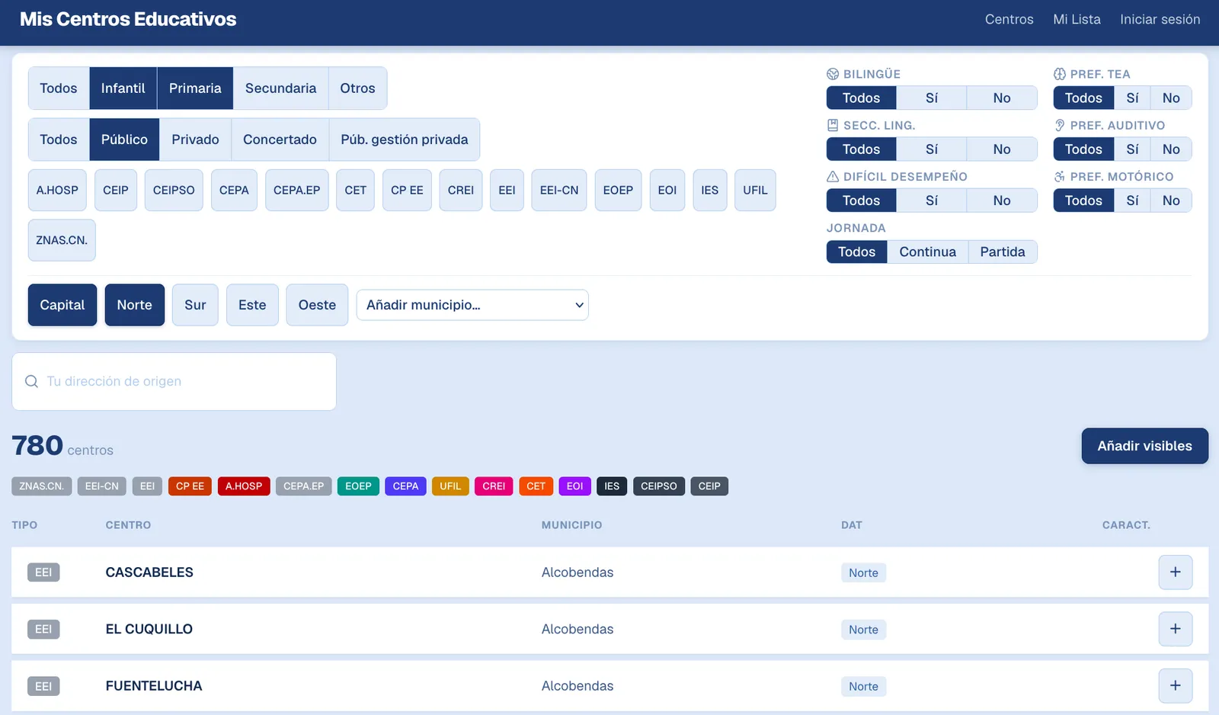1219x715 pixels.
Task: Set Pref. TEA filter to Sí
Action: tap(1133, 98)
